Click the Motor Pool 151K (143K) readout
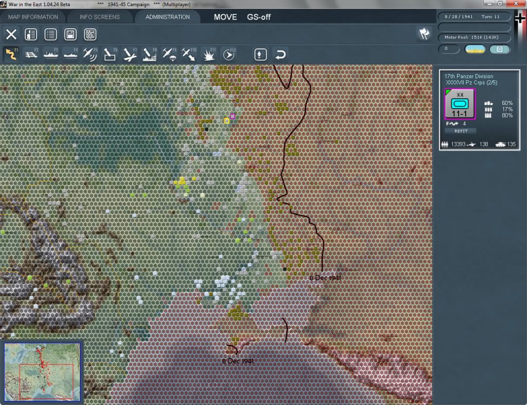Viewport: 527px width, 405px height. pyautogui.click(x=474, y=37)
